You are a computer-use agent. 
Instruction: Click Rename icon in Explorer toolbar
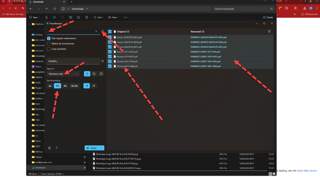coord(71,17)
